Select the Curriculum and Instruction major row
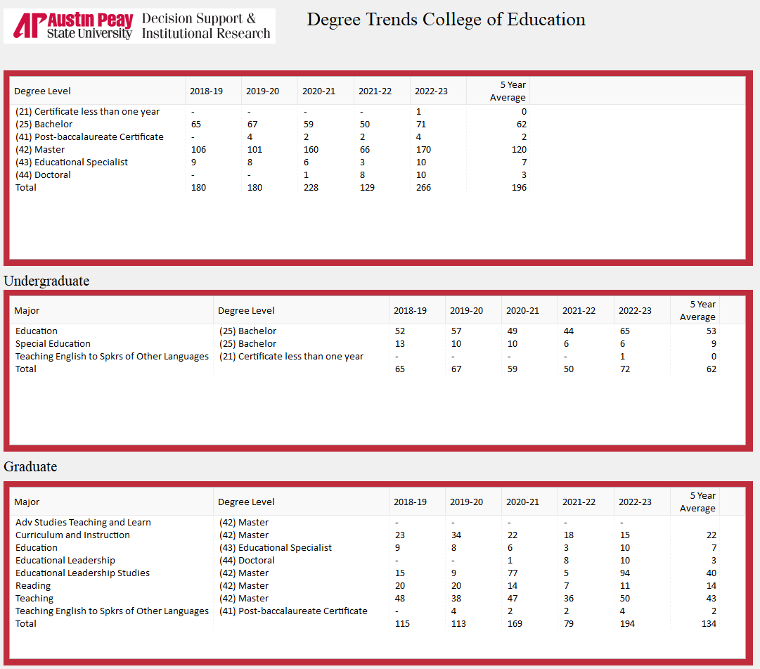The image size is (760, 669). point(72,535)
